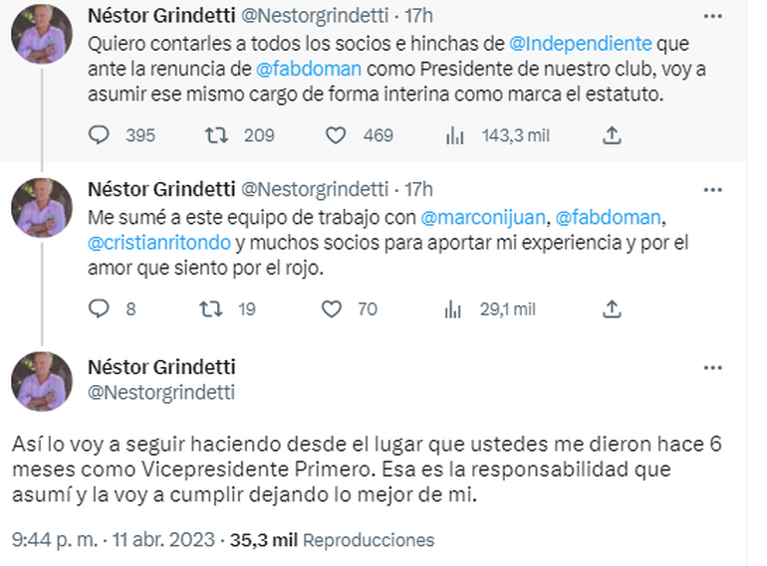
Task: Like the second tweet with 70 likes
Action: coord(332,309)
